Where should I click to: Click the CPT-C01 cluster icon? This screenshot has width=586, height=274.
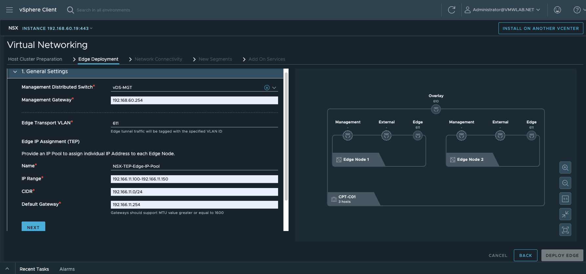(x=334, y=199)
